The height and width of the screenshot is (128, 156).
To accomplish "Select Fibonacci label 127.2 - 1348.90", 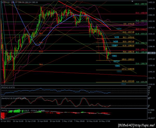I will coord(128,69).
